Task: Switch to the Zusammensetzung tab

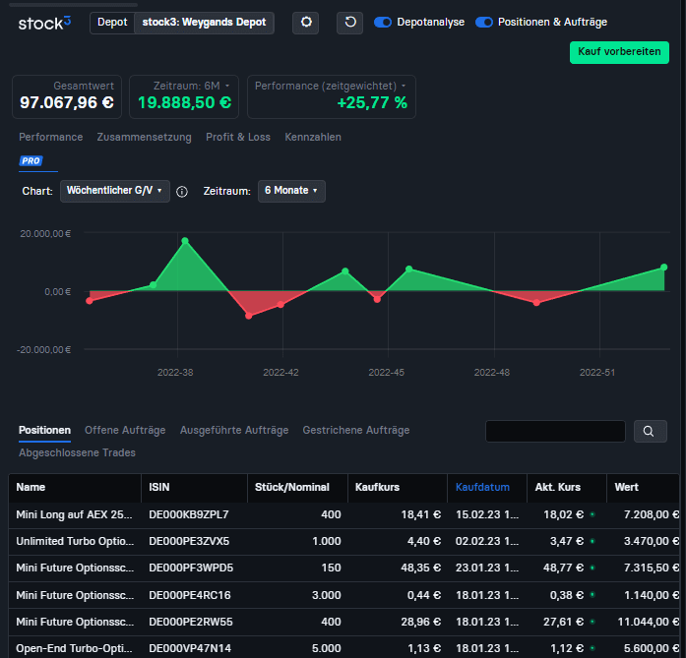Action: coord(144,138)
